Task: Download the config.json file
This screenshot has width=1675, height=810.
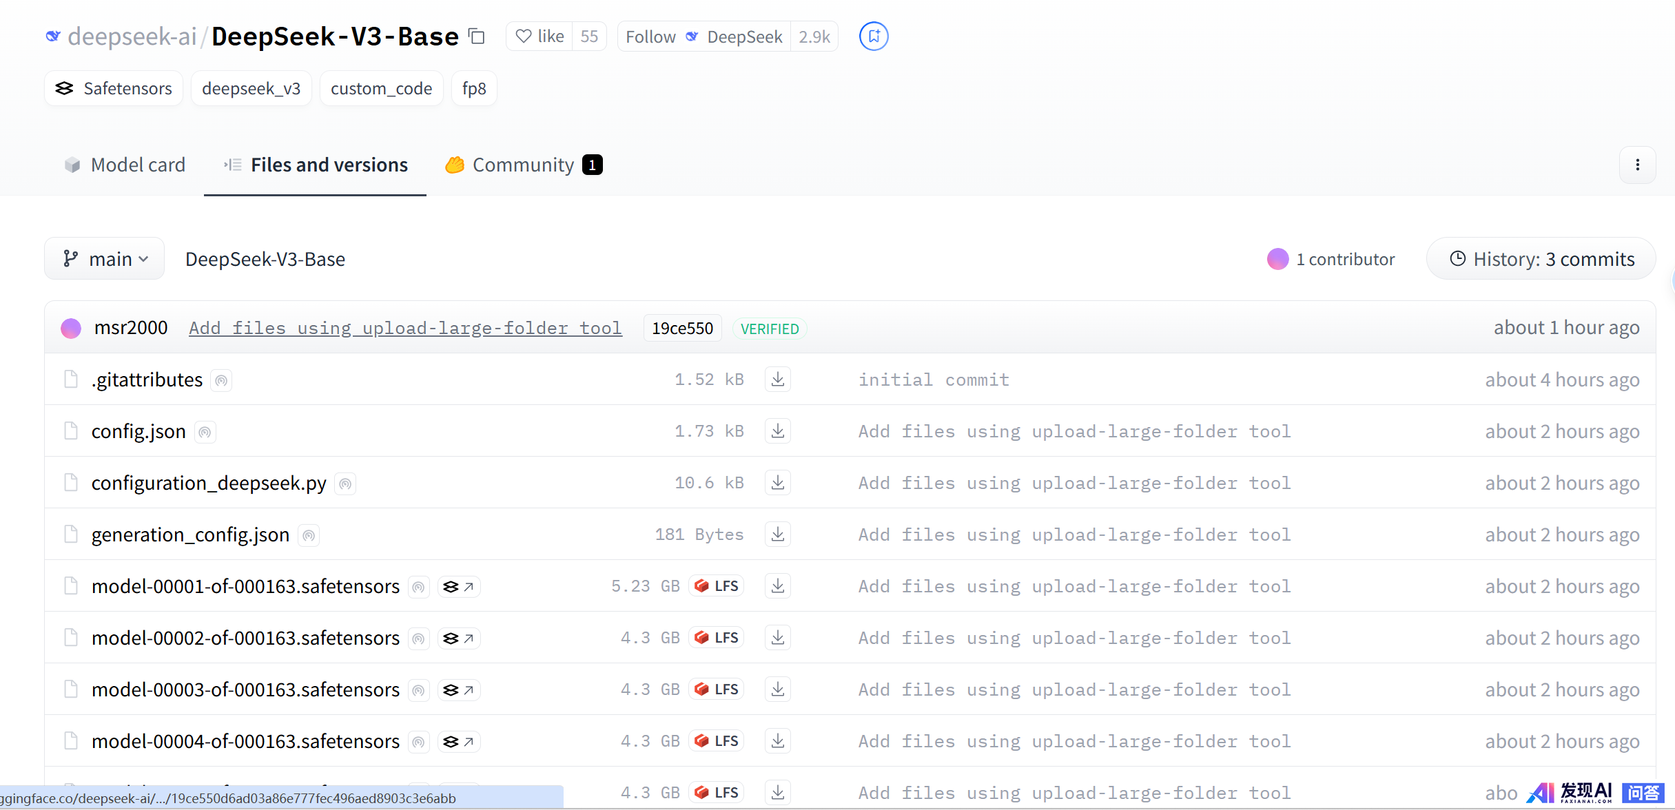Action: [777, 431]
